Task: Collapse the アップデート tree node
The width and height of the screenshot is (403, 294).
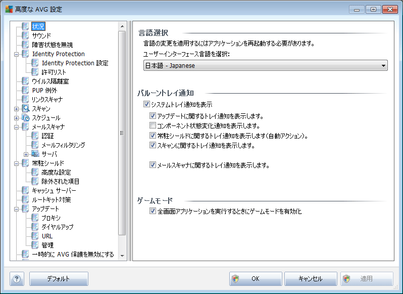Action: click(x=17, y=209)
